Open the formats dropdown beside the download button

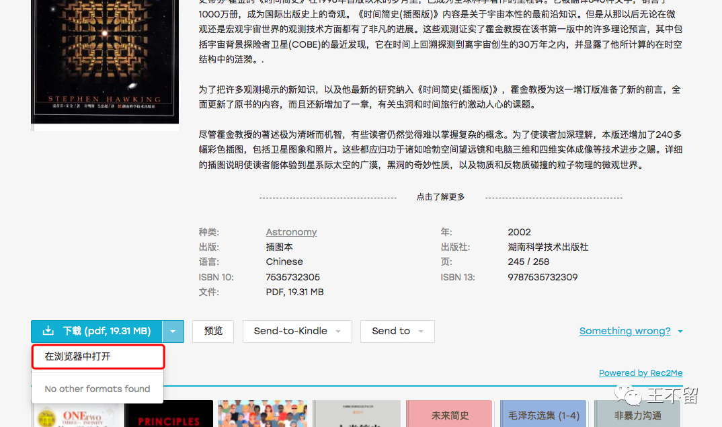(x=173, y=331)
